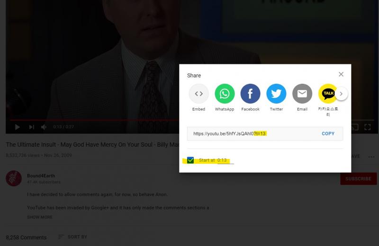Click the video title text

(x=92, y=145)
